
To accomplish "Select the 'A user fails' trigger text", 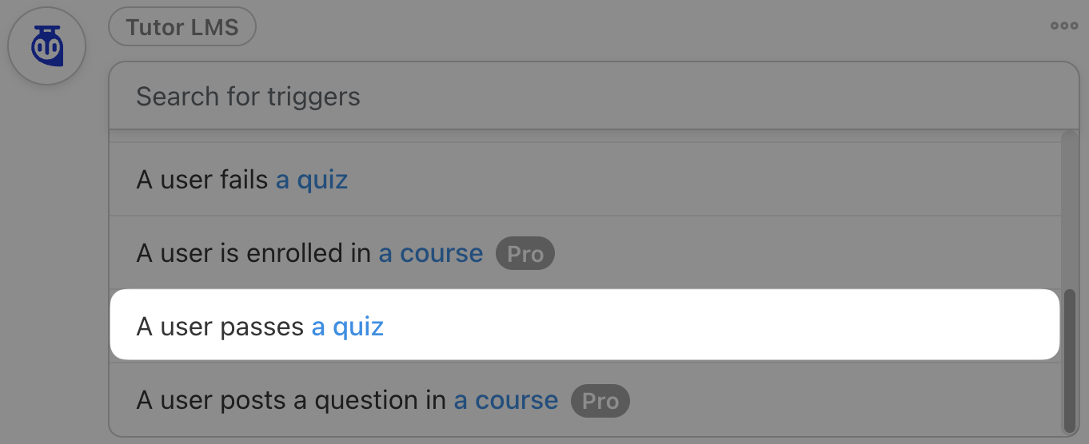I will [202, 180].
